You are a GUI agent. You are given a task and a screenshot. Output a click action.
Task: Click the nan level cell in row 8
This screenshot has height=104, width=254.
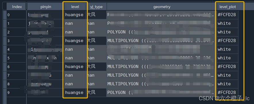[75, 84]
